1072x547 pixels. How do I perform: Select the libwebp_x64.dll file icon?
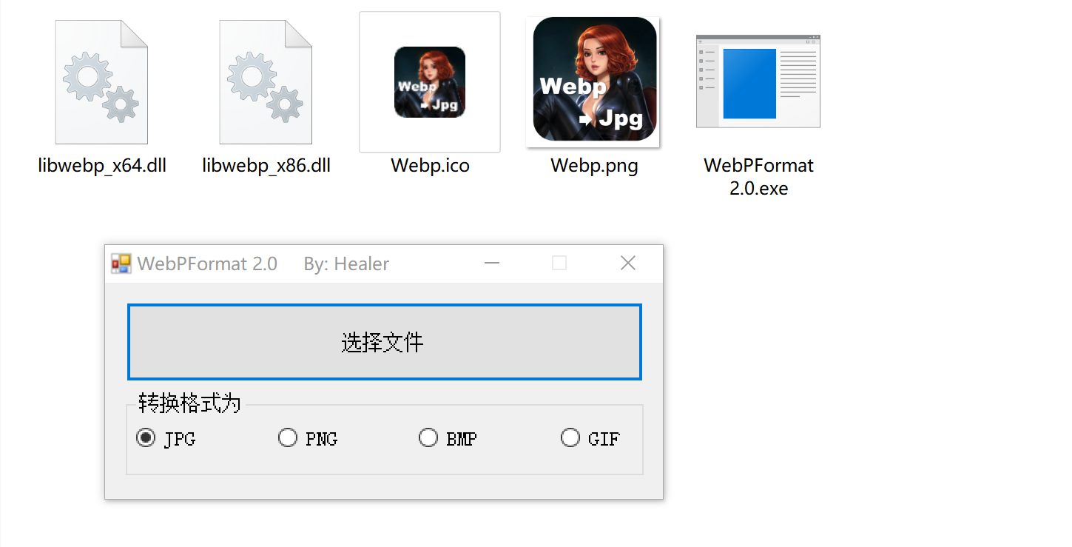click(x=101, y=81)
